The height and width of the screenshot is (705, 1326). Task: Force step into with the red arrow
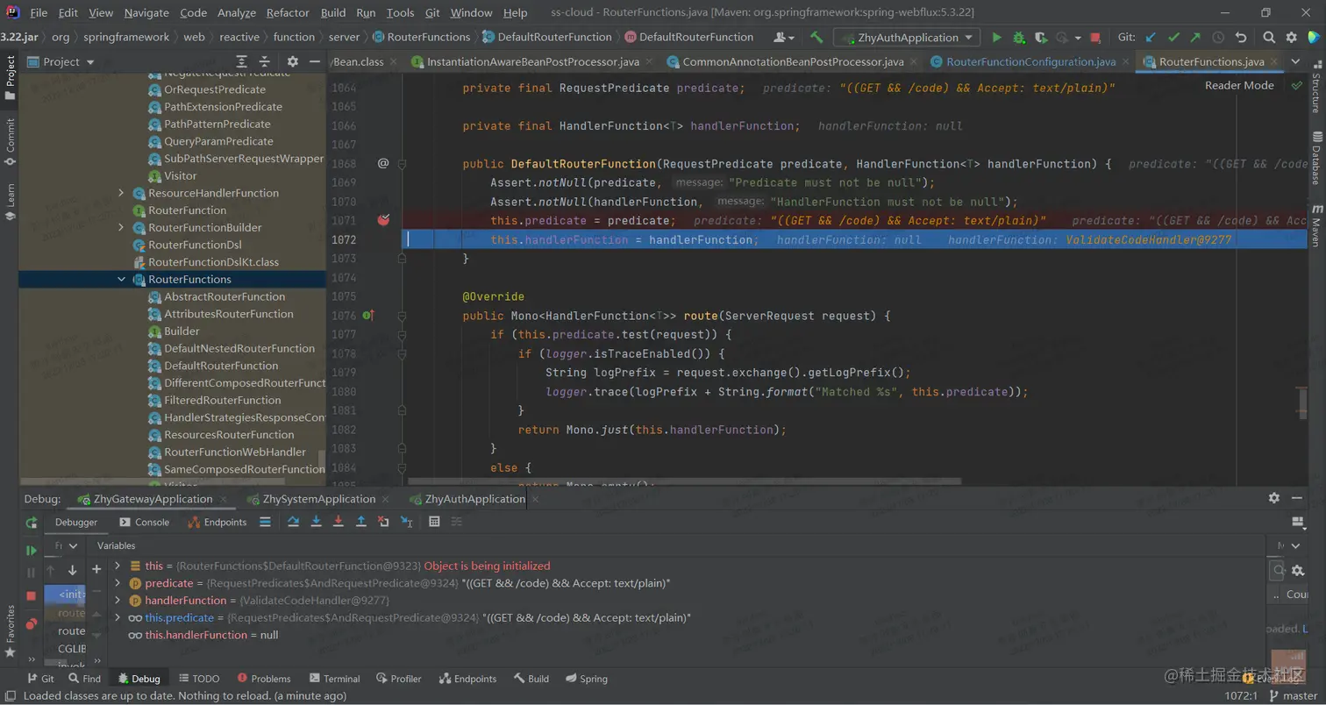tap(339, 522)
